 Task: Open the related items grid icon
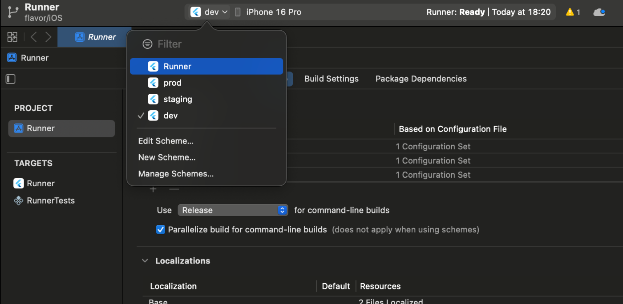pos(12,37)
